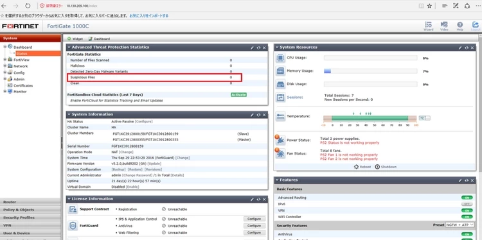Viewport: 482px width, 240px height.
Task: Refresh the System Resources widget
Action: click(x=467, y=47)
